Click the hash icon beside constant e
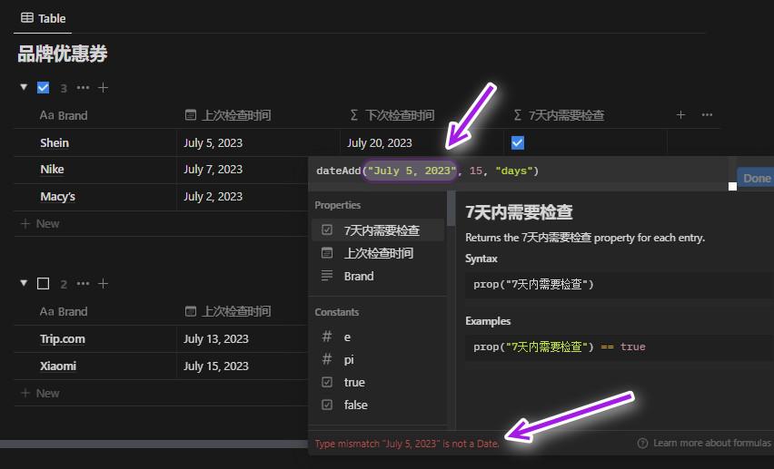Screen dimensions: 774x469 tap(327, 337)
